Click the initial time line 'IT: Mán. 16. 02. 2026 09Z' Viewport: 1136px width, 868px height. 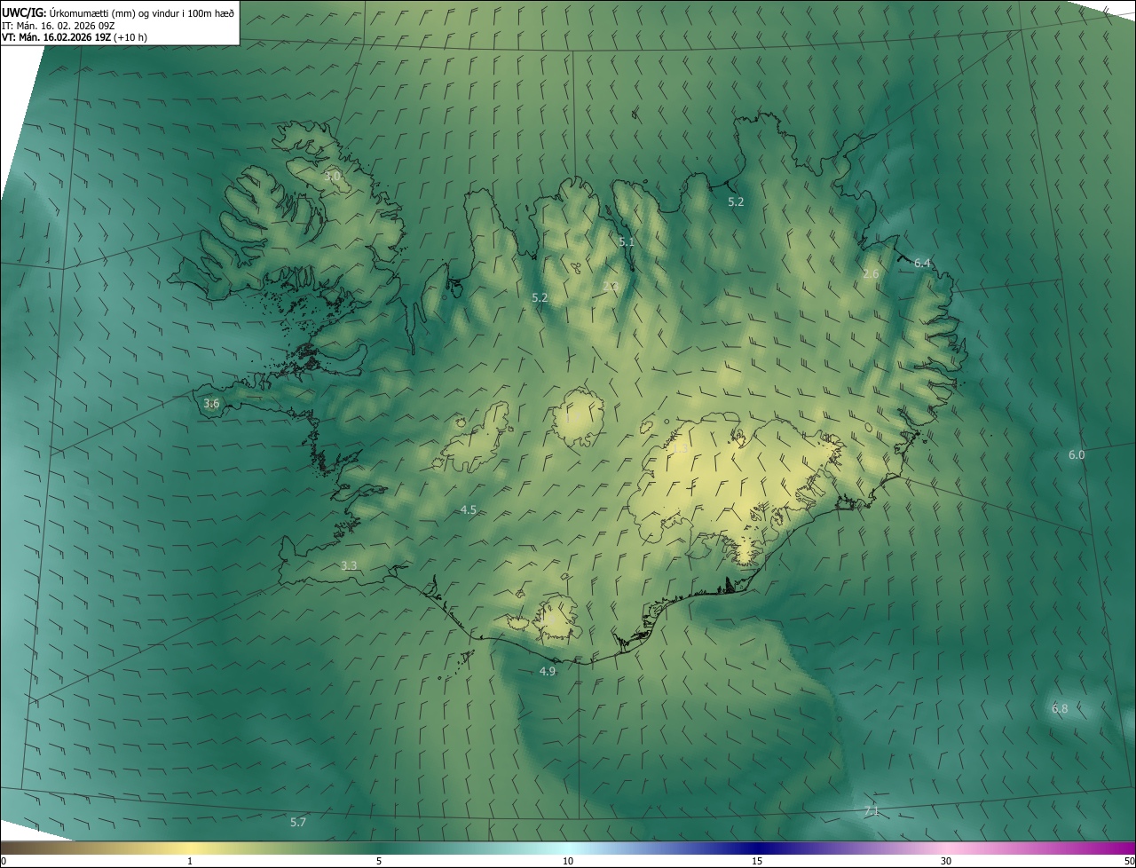coord(58,26)
